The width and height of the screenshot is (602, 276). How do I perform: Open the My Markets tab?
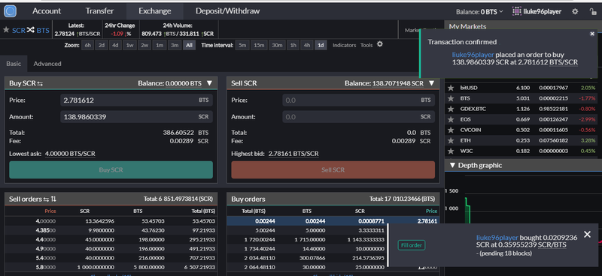point(467,26)
